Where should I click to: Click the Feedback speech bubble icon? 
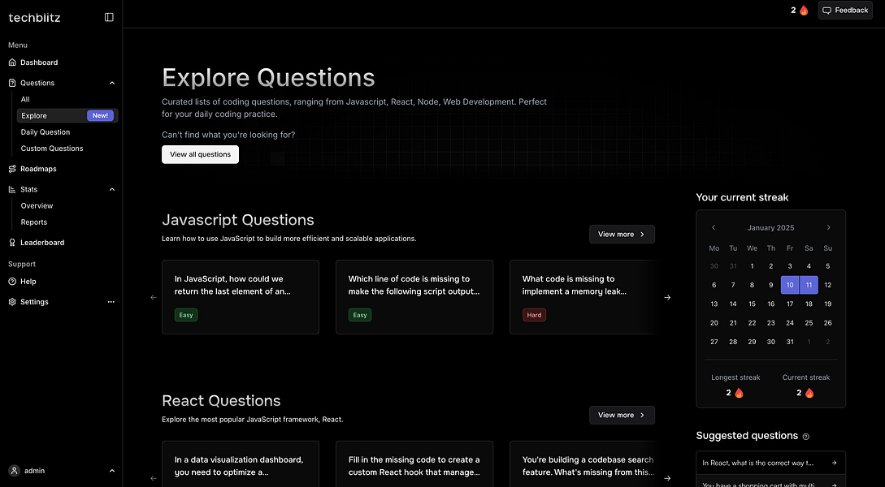pyautogui.click(x=826, y=10)
